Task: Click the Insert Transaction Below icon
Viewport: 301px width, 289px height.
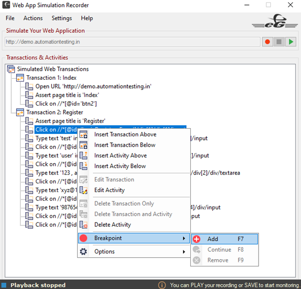Action: point(83,145)
